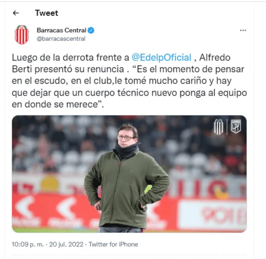Image resolution: width=266 pixels, height=259 pixels.
Task: Open the tweet photo of the coach
Action: (x=129, y=174)
